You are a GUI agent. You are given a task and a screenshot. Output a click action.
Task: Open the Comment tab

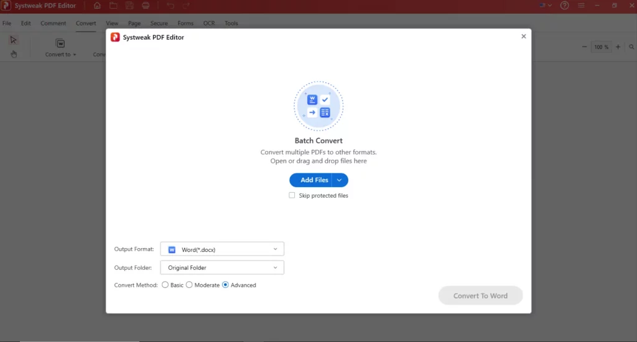tap(53, 23)
